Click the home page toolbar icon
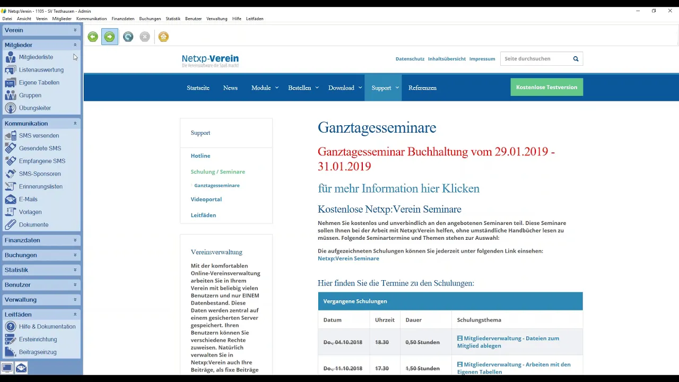 pyautogui.click(x=163, y=37)
